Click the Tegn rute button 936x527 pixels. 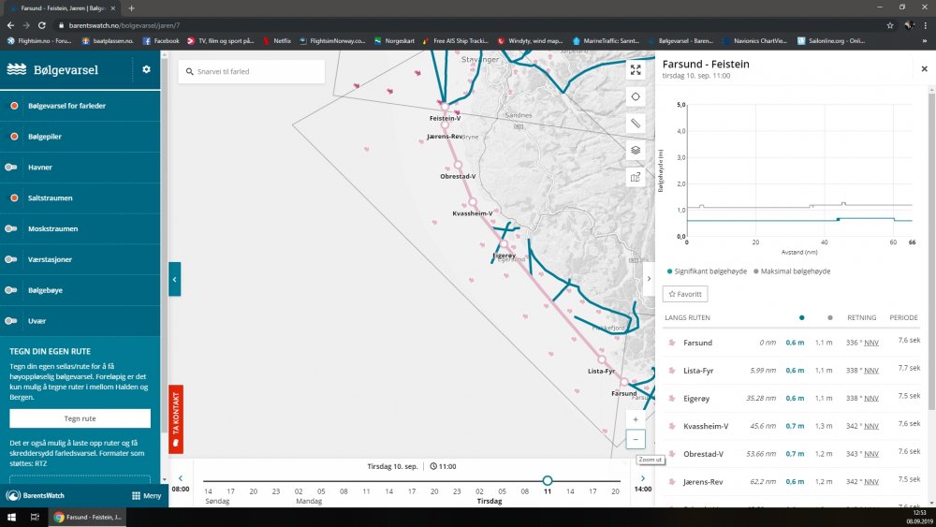coord(80,418)
